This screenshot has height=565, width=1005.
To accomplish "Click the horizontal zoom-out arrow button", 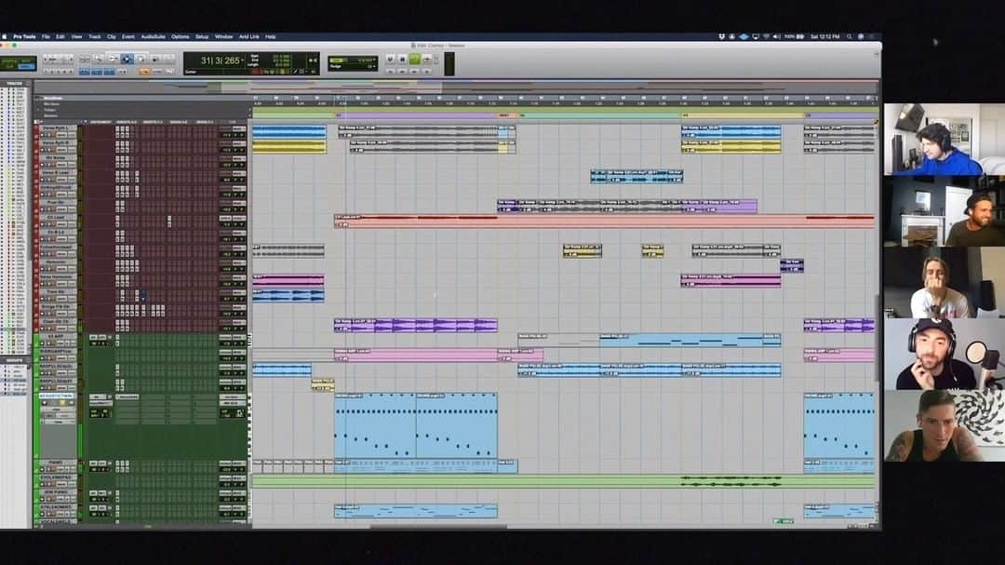I will click(47, 59).
